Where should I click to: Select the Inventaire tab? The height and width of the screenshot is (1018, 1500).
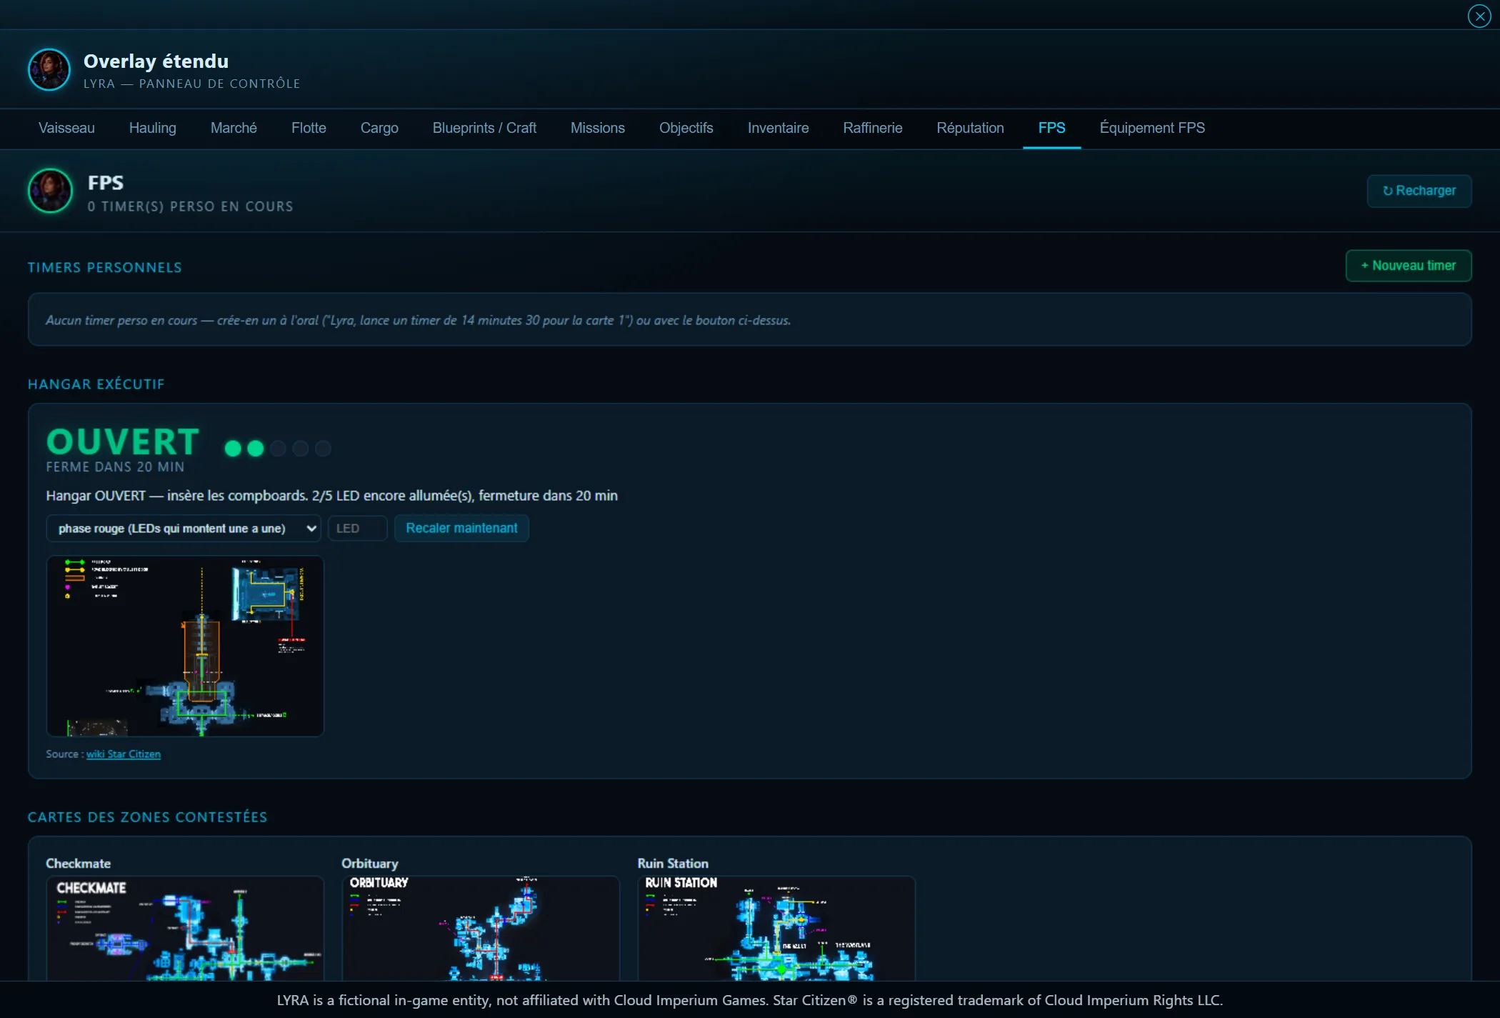(x=778, y=128)
